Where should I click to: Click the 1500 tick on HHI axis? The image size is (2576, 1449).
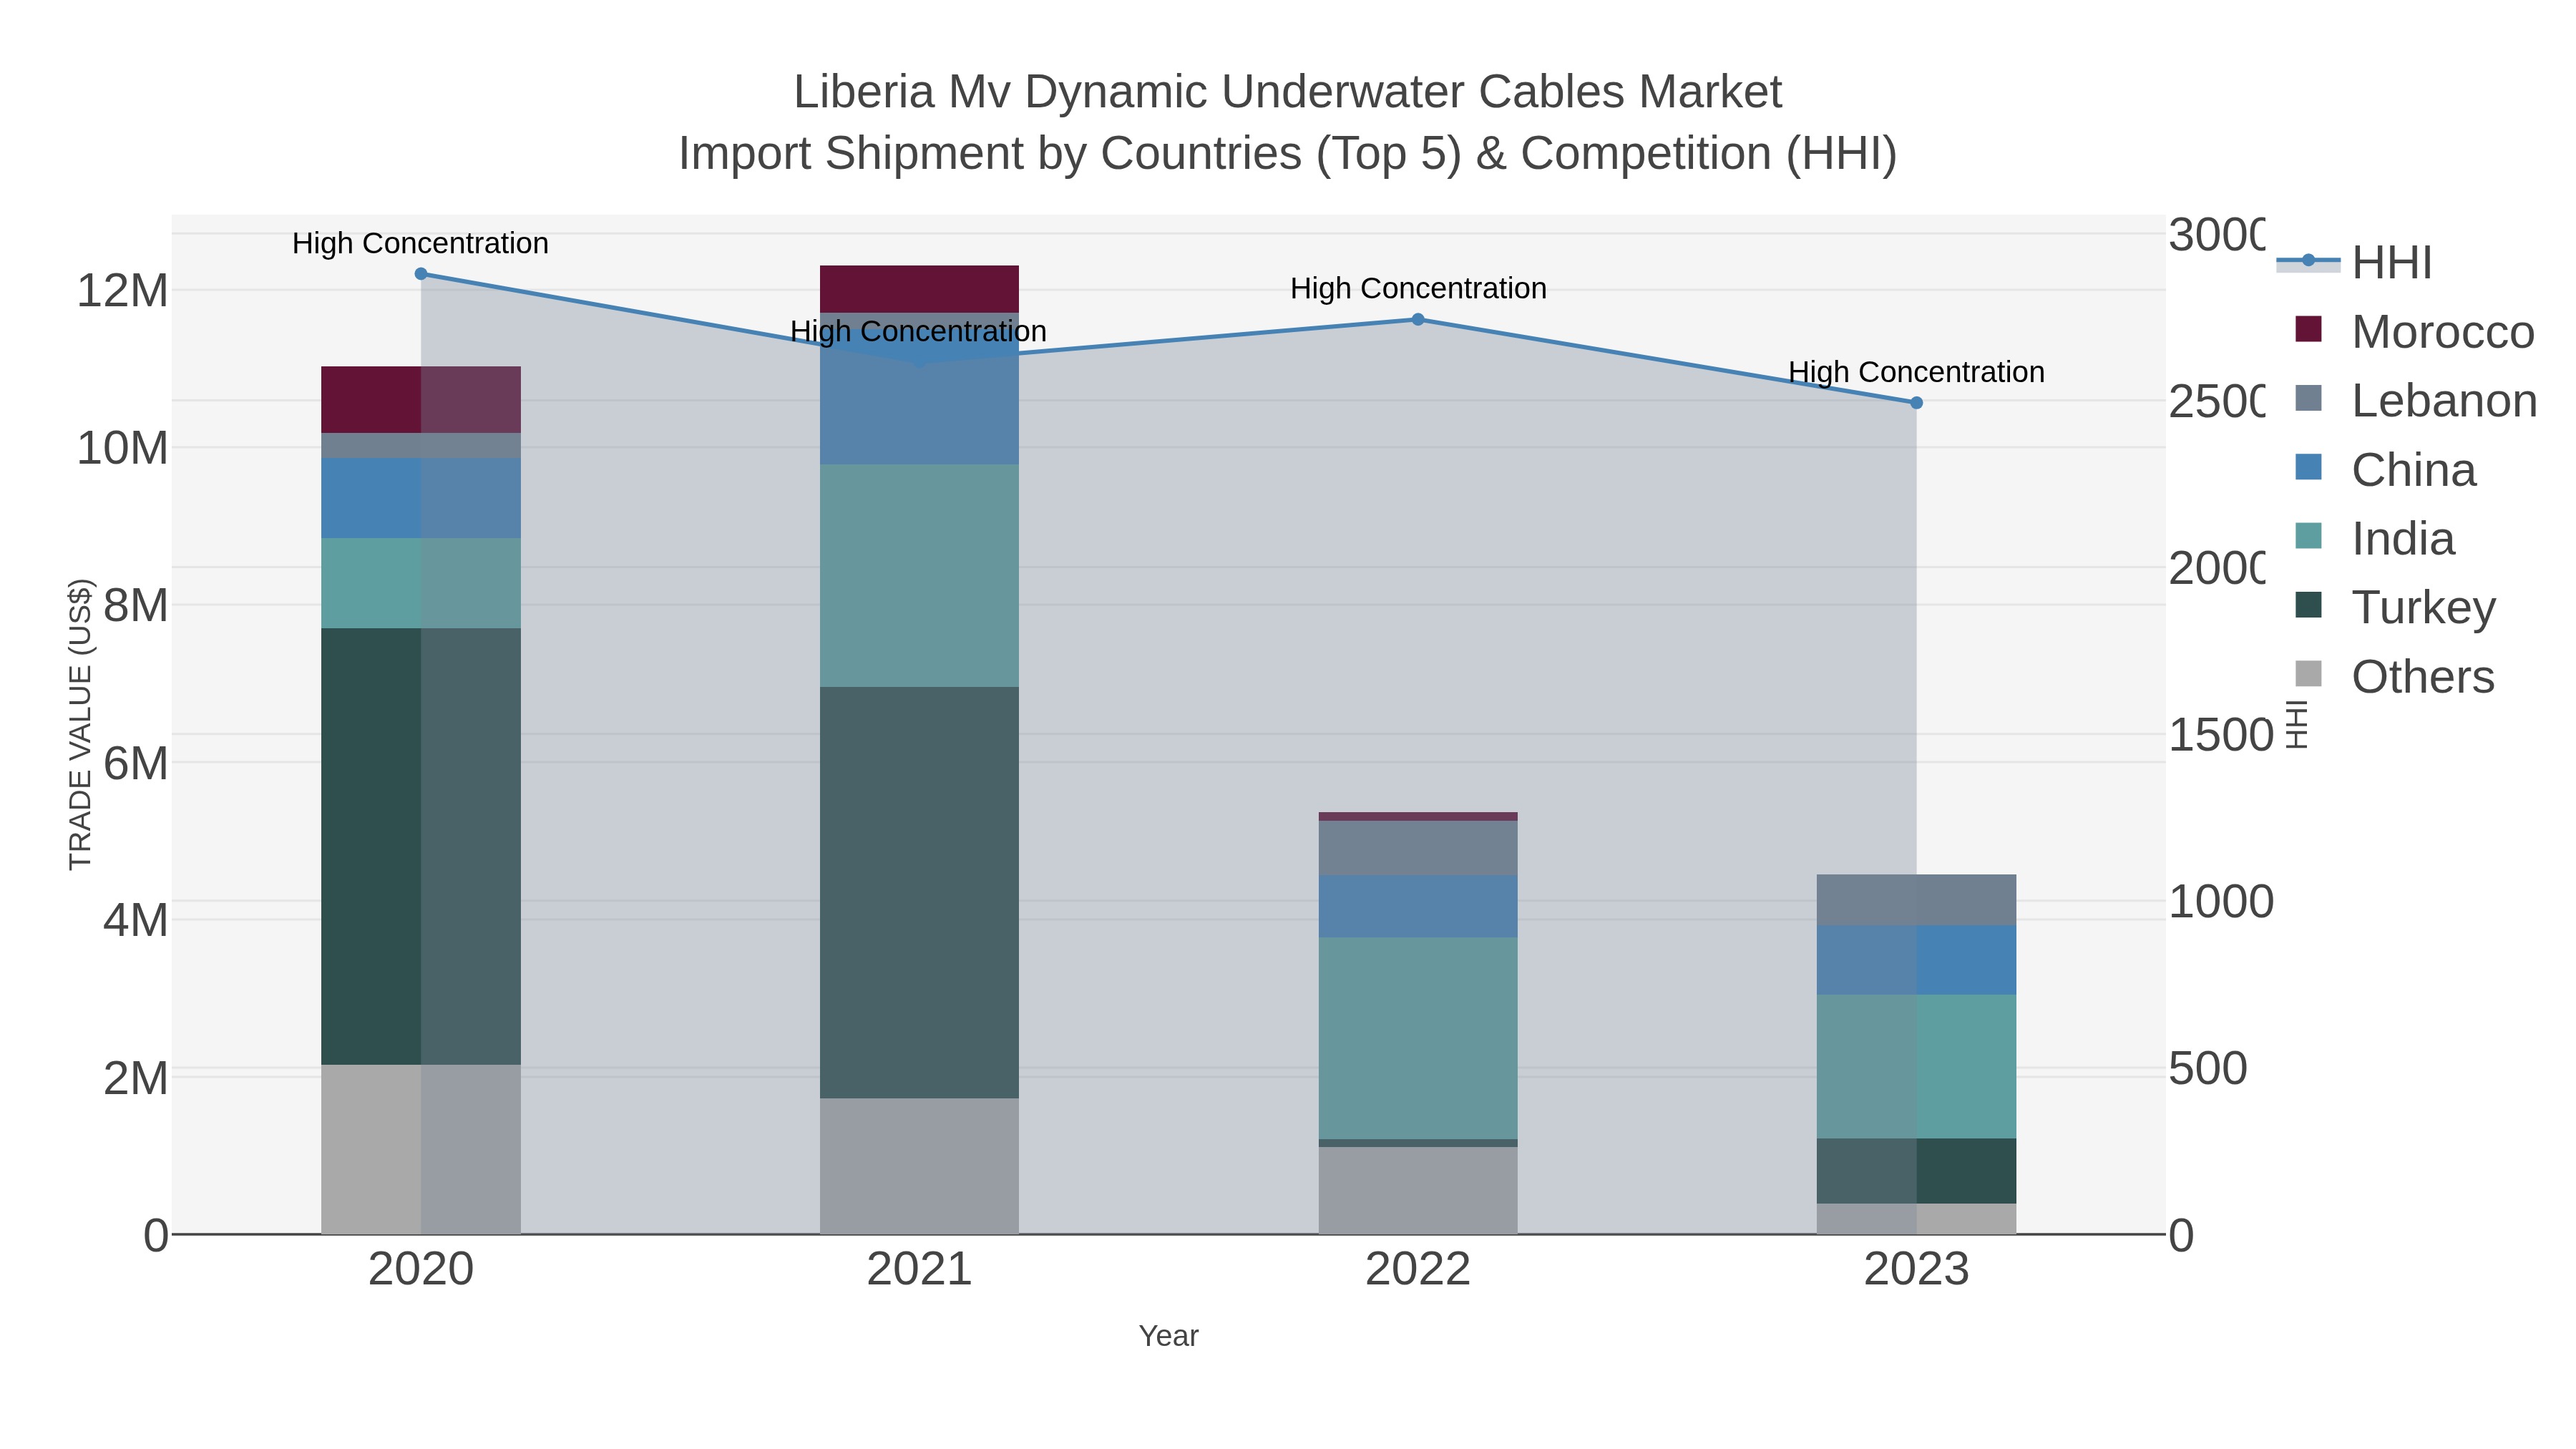(2221, 735)
